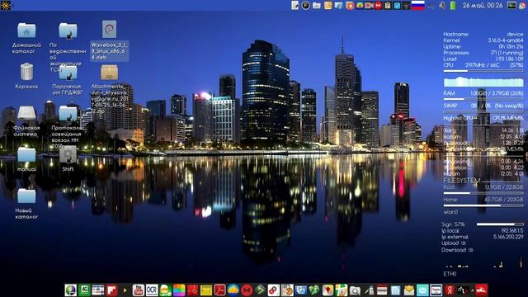
Task: Open the По ведомственной экспертизе ТСО folder
Action: (68, 31)
